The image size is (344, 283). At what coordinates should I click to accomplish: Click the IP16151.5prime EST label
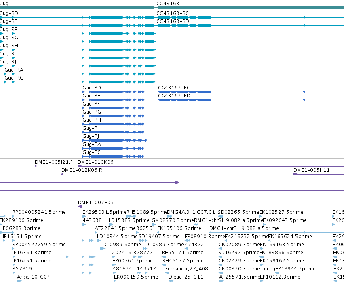22,237
